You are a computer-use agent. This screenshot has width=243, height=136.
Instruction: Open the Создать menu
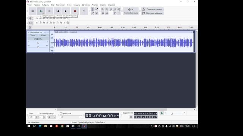[77, 5]
